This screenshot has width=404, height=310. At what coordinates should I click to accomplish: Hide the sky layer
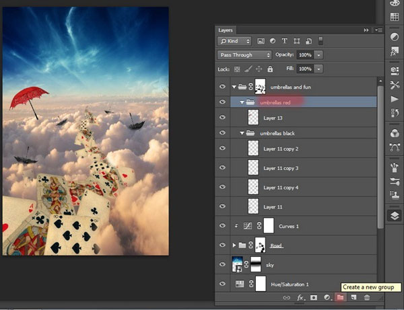pyautogui.click(x=222, y=264)
